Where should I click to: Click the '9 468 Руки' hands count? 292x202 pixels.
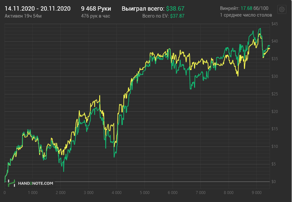[96, 9]
